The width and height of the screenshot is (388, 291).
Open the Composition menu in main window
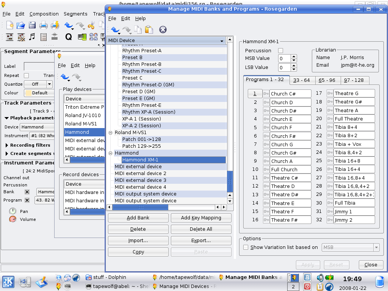(44, 14)
